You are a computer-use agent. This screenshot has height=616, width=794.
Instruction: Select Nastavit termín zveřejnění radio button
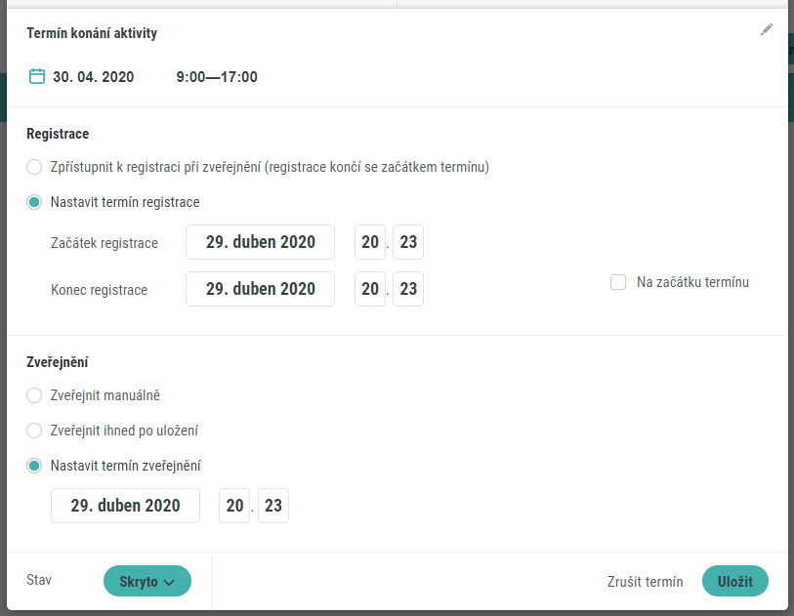point(34,466)
